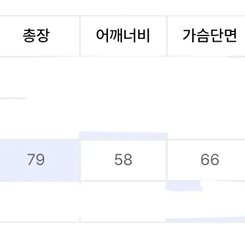The image size is (245, 245).
Task: Select the highlighted 79 length value
Action: 36,160
